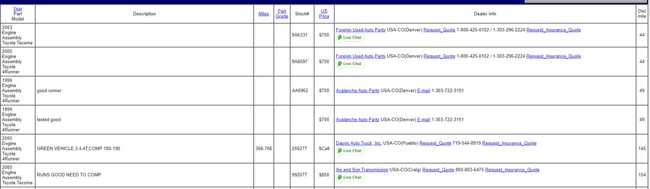
Task: Open Ike and Son Transmission dealer link
Action: [x=362, y=170]
